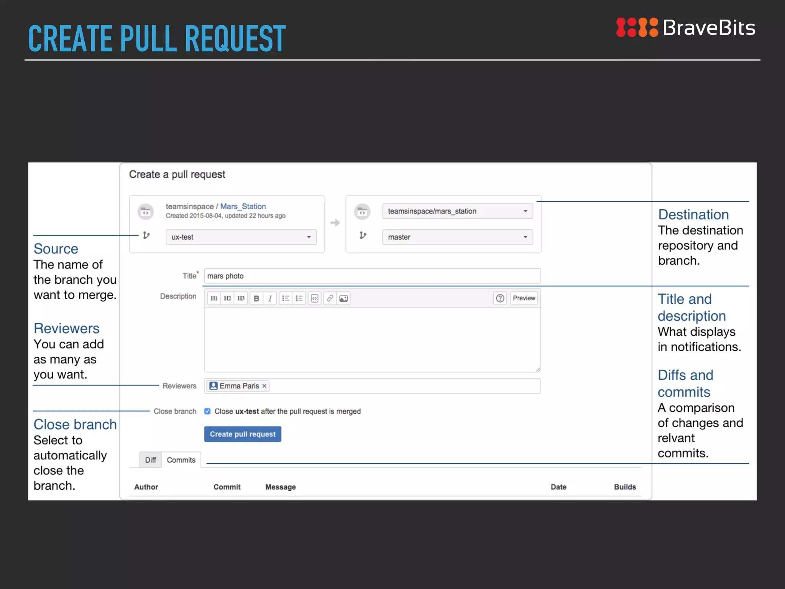The height and width of the screenshot is (589, 785).
Task: Toggle the Close ux-test branch checkbox
Action: pyautogui.click(x=207, y=411)
